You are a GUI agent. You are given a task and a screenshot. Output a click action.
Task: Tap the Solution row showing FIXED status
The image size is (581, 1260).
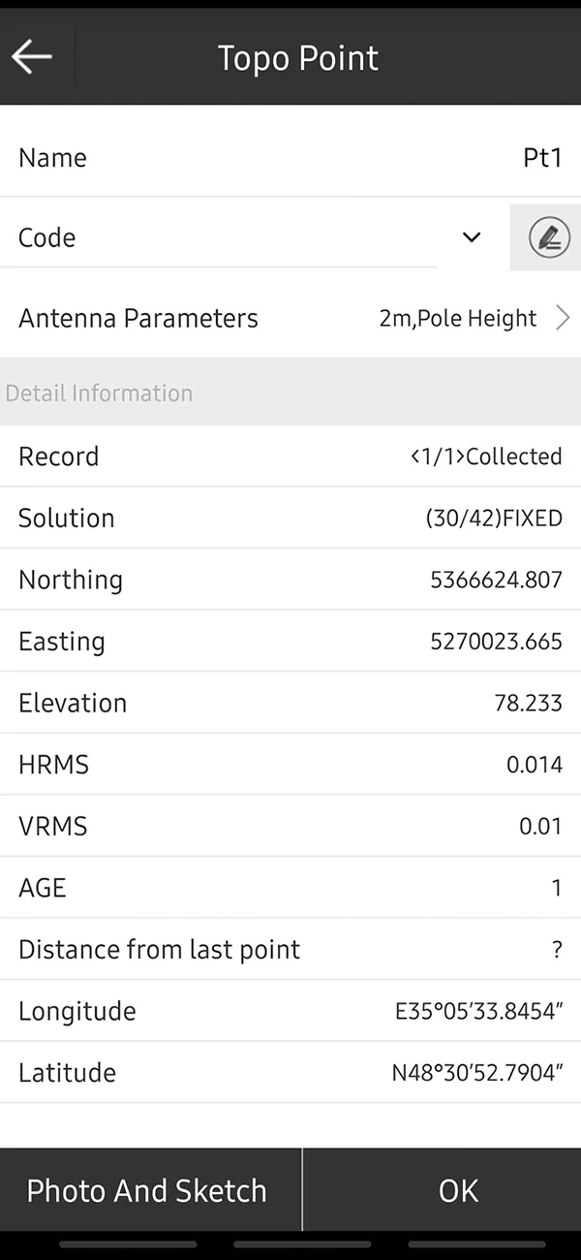pos(290,518)
